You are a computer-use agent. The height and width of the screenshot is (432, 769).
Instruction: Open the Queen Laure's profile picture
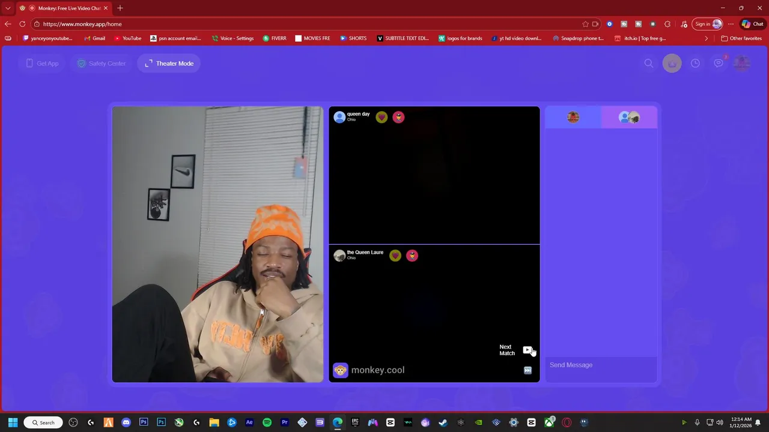click(x=339, y=256)
